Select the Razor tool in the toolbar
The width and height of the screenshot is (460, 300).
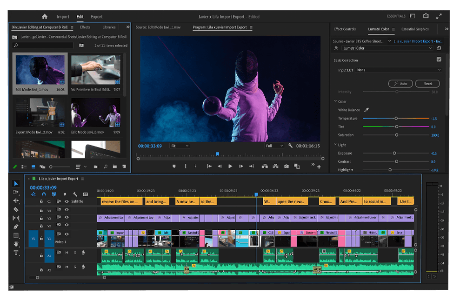point(16,209)
